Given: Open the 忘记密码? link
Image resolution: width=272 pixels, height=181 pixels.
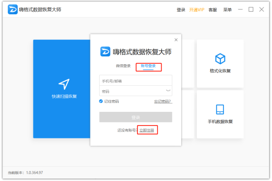Looking at the screenshot, I should (x=163, y=102).
